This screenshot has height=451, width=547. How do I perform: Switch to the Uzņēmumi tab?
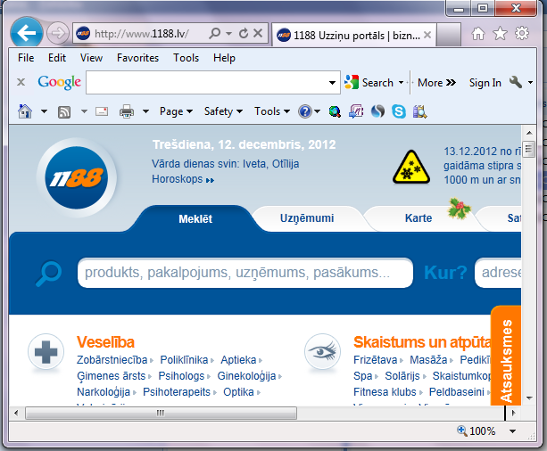[x=305, y=218]
